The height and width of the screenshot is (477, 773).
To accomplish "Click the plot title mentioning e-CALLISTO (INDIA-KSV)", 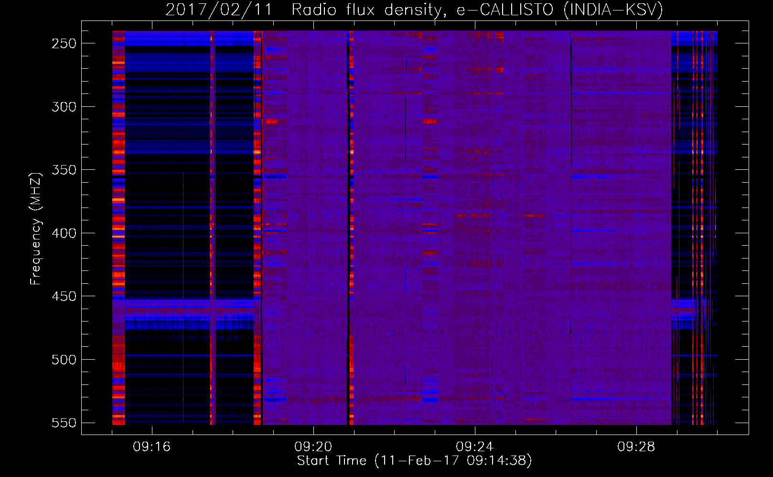I will coord(414,10).
